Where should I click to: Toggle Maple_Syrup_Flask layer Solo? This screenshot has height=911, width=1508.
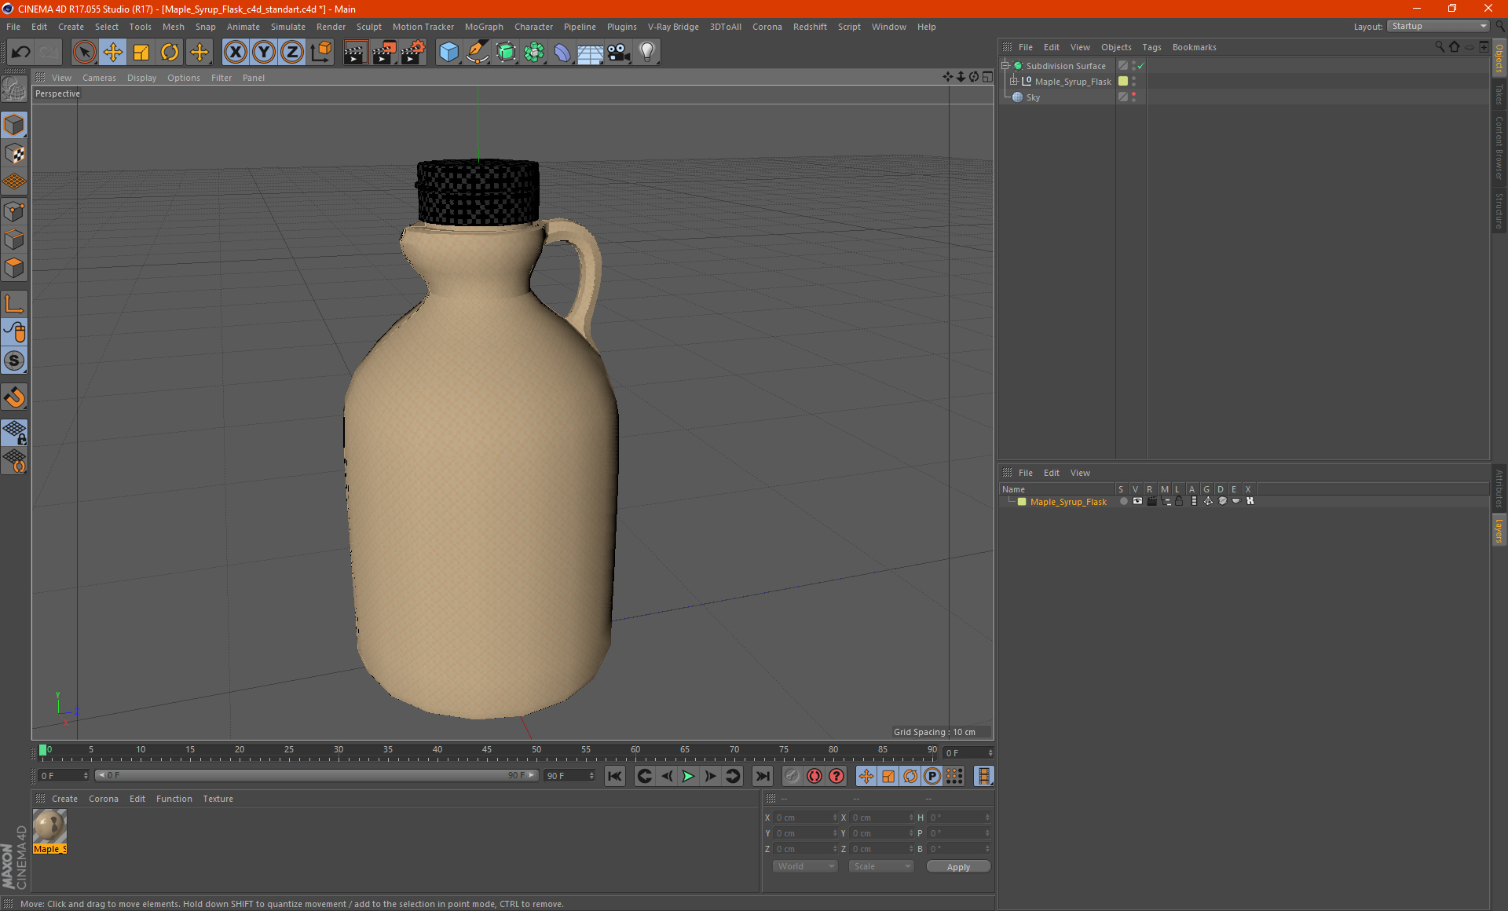coord(1123,501)
